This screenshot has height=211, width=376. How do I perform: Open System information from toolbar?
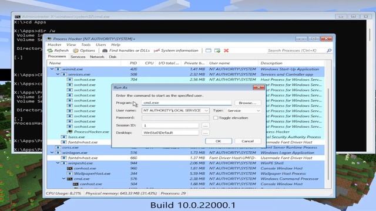(176, 50)
